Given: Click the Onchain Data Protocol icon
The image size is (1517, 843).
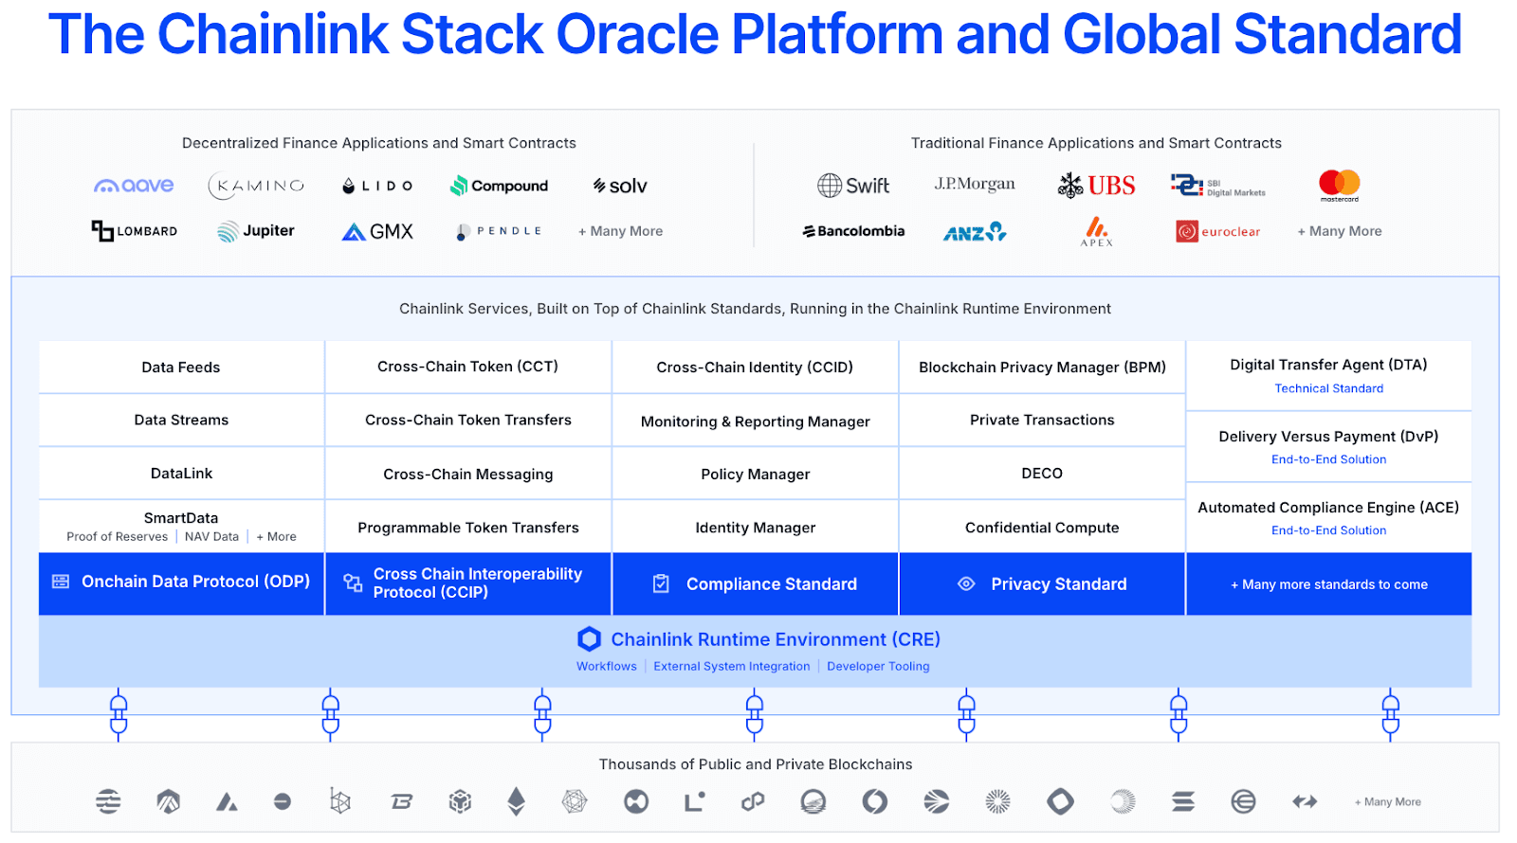Looking at the screenshot, I should (61, 582).
